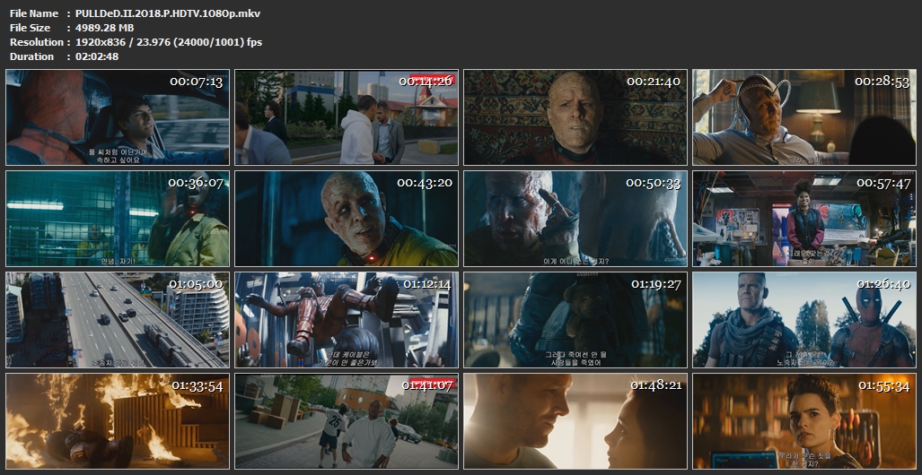The image size is (922, 475).
Task: Open the thumbnail at 00:36:07
Action: [118, 219]
